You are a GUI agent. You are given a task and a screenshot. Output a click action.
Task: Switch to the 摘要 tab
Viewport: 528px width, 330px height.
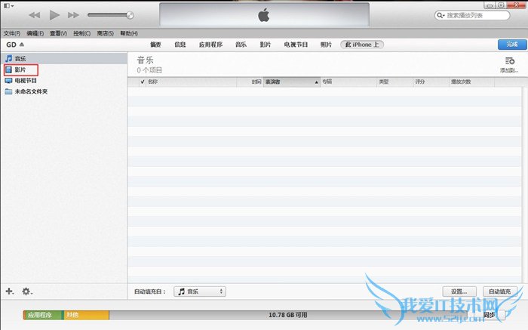point(155,45)
